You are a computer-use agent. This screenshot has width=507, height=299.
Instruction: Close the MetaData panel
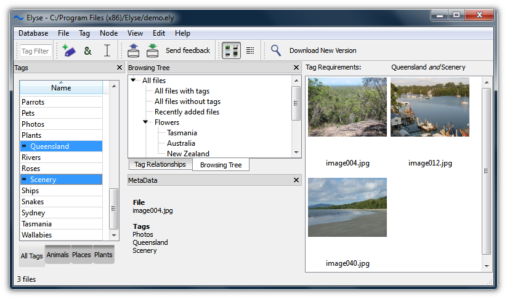[296, 180]
